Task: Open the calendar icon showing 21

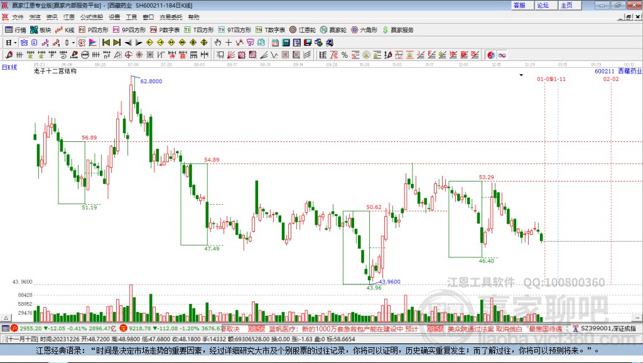Action: point(275,43)
